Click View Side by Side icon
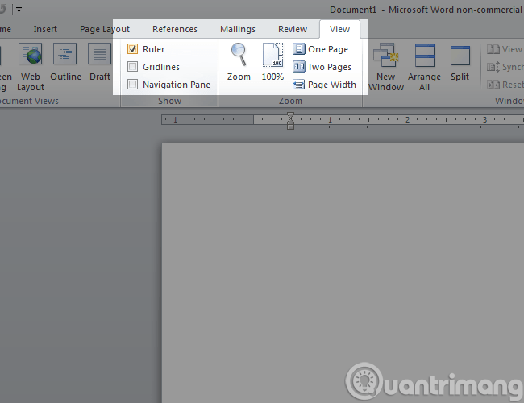Image resolution: width=524 pixels, height=403 pixels. [493, 49]
